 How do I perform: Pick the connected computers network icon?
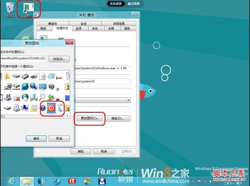click(x=34, y=97)
